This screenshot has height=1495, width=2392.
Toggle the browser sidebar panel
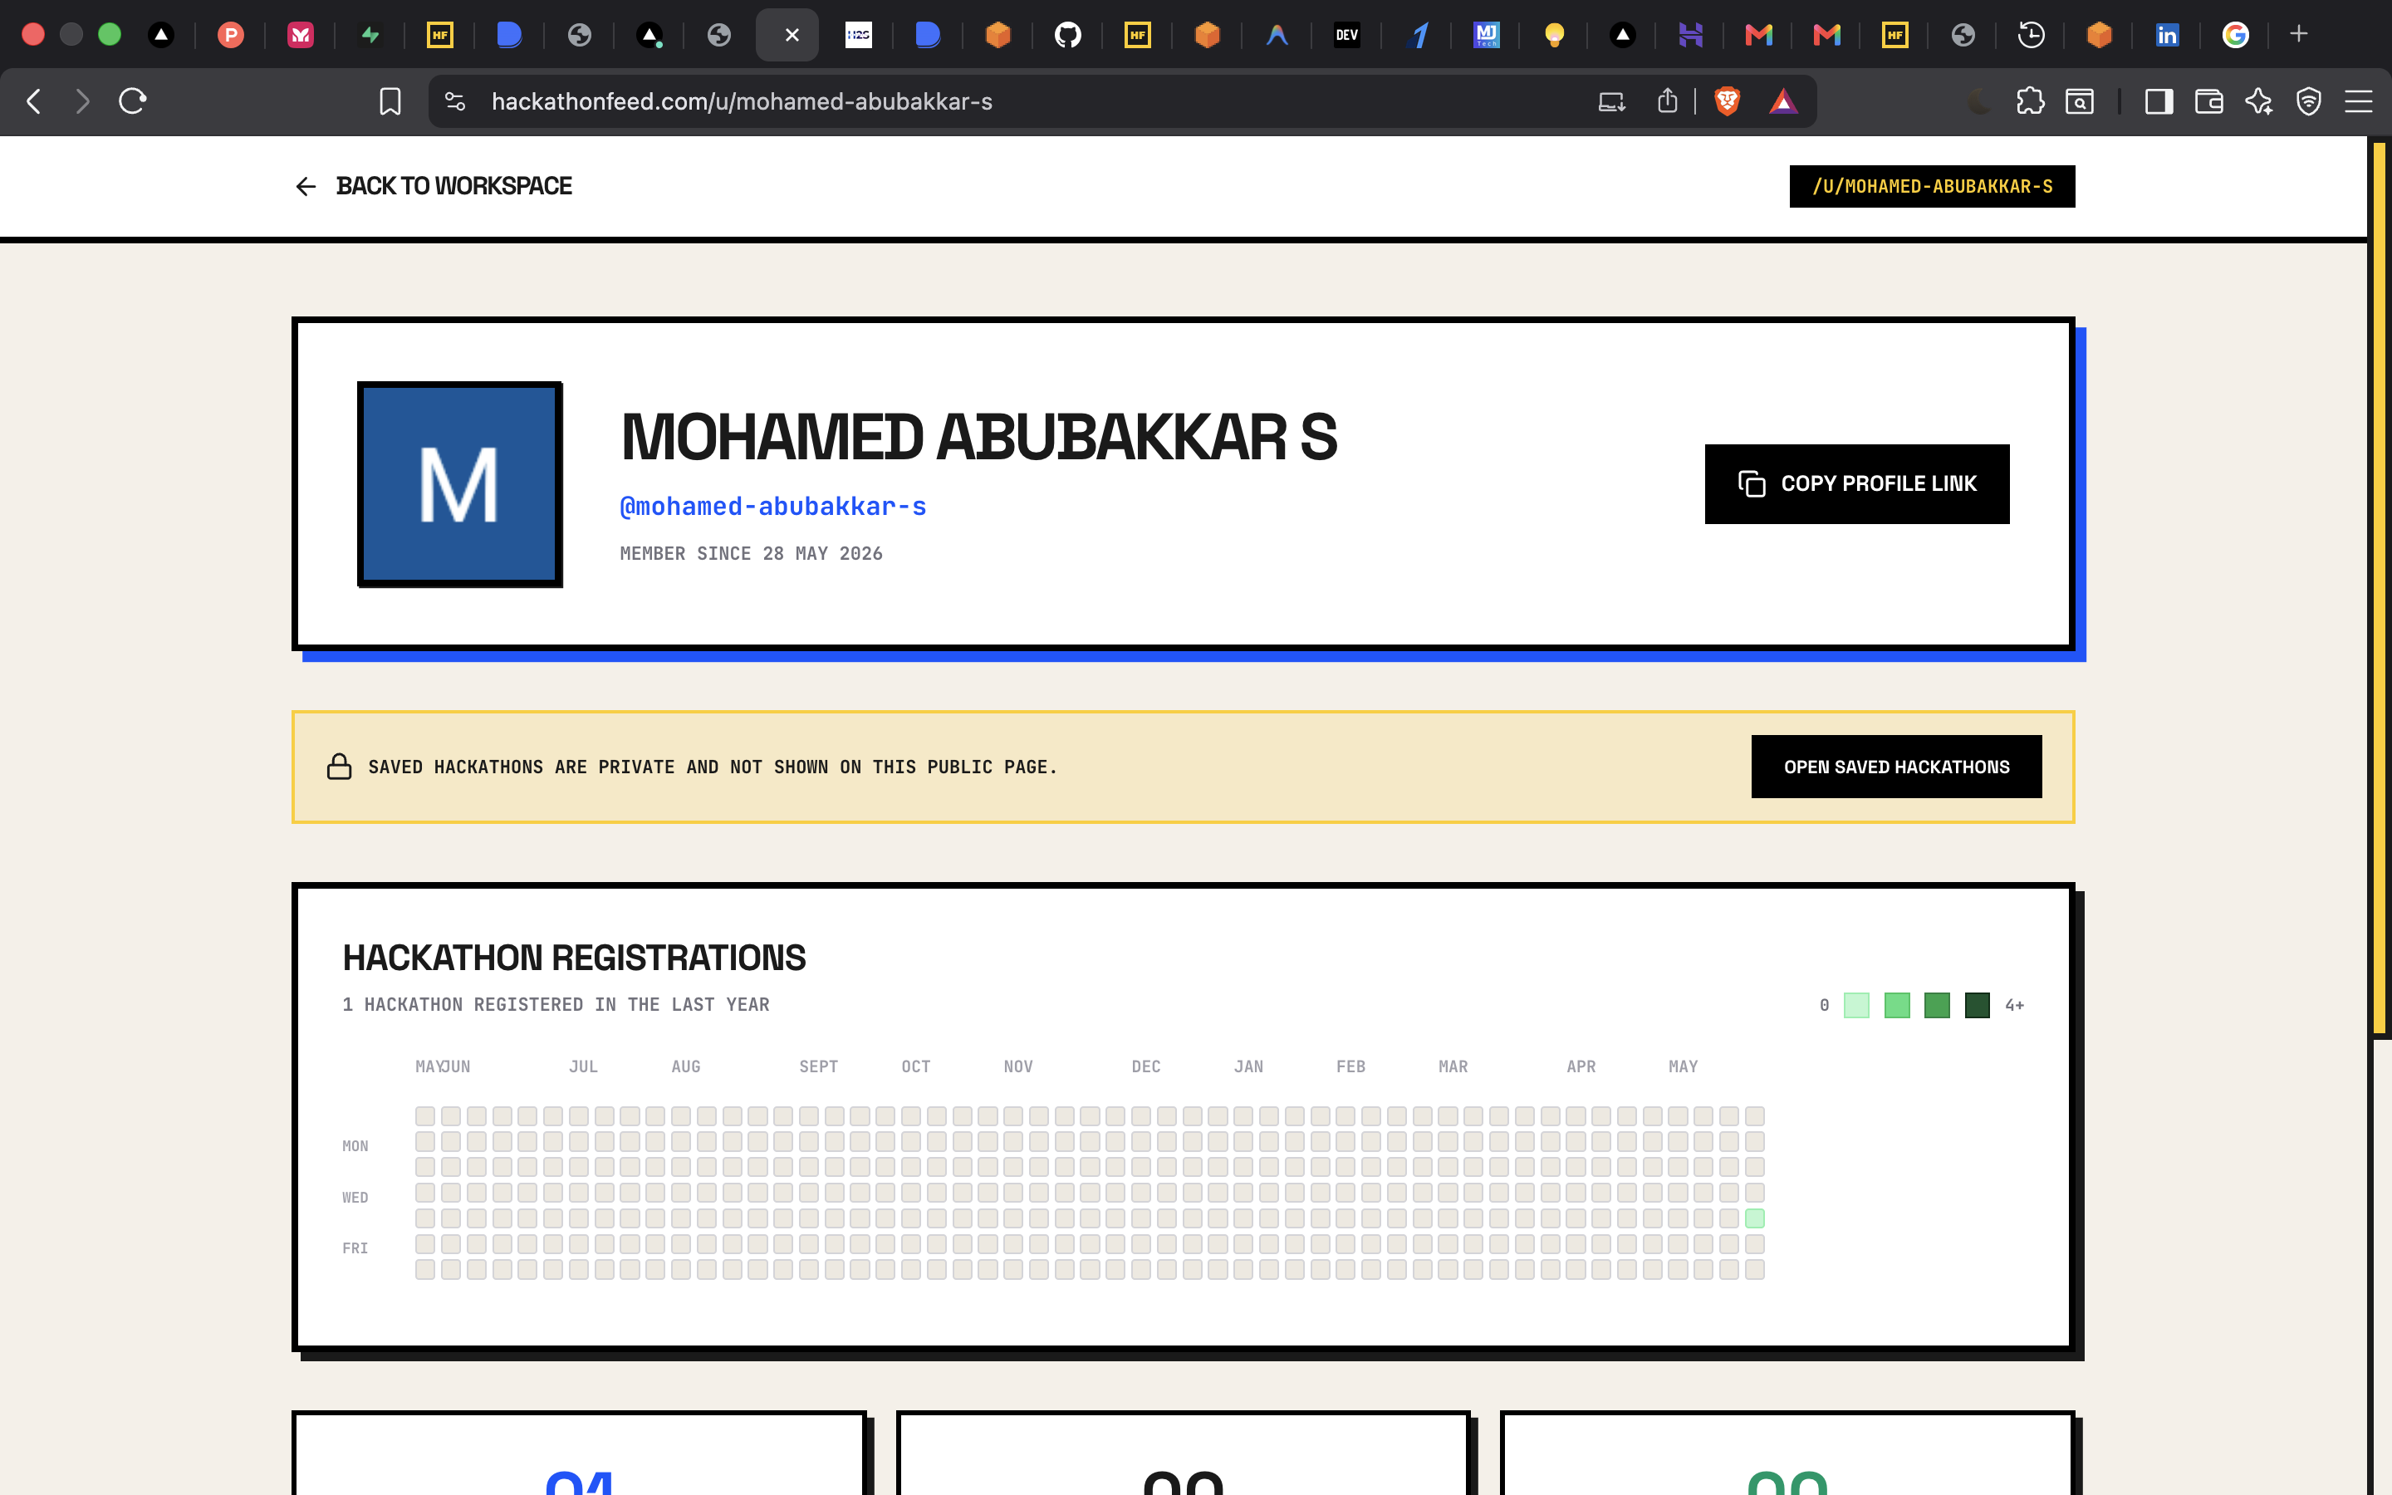(2159, 100)
